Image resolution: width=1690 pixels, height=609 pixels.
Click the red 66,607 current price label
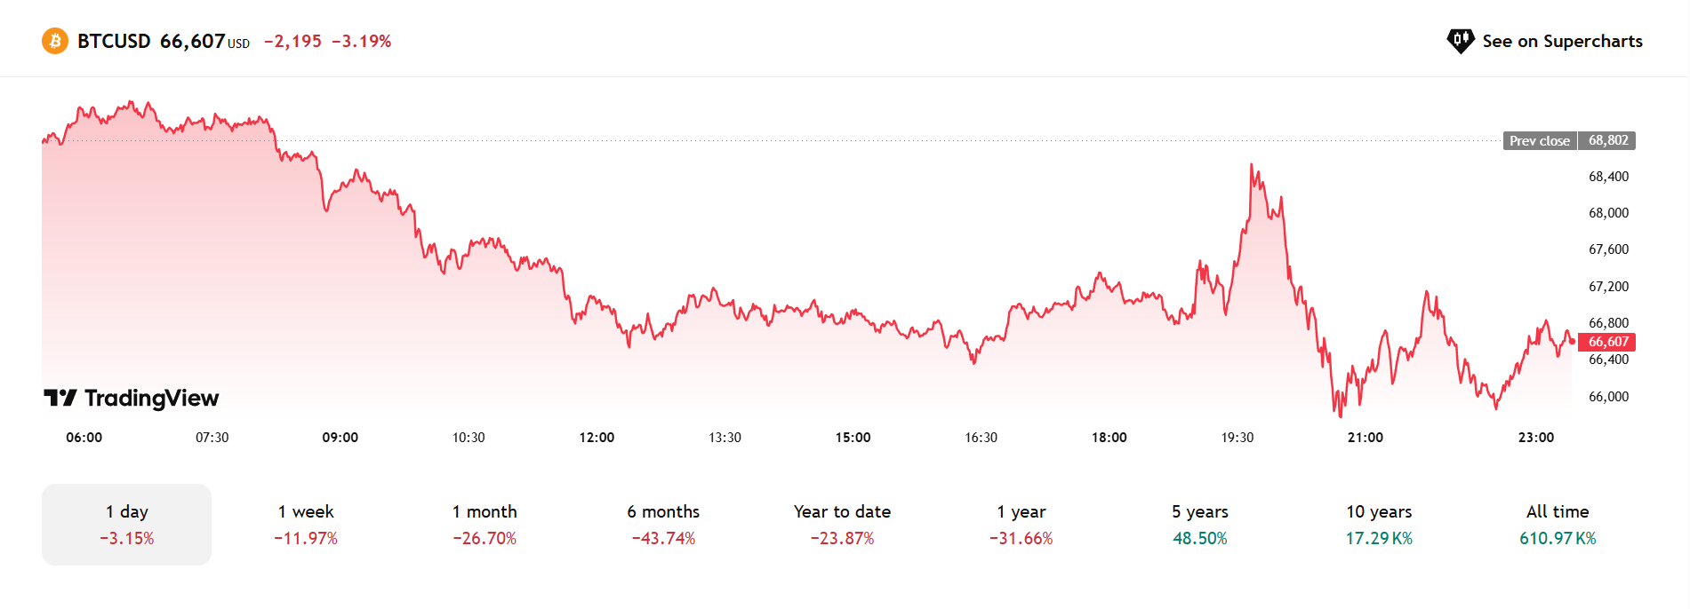point(1607,342)
